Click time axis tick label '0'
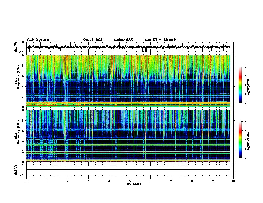The width and height of the screenshot is (263, 203). (x=26, y=181)
